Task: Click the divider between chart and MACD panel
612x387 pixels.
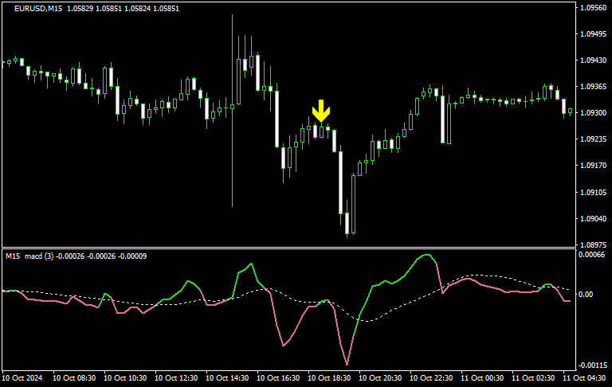Action: click(x=287, y=248)
